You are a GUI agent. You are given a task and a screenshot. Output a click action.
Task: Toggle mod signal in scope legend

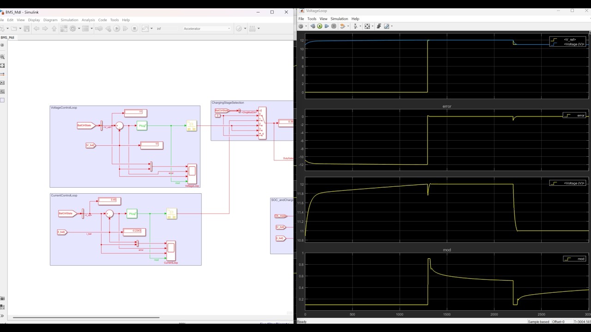575,259
